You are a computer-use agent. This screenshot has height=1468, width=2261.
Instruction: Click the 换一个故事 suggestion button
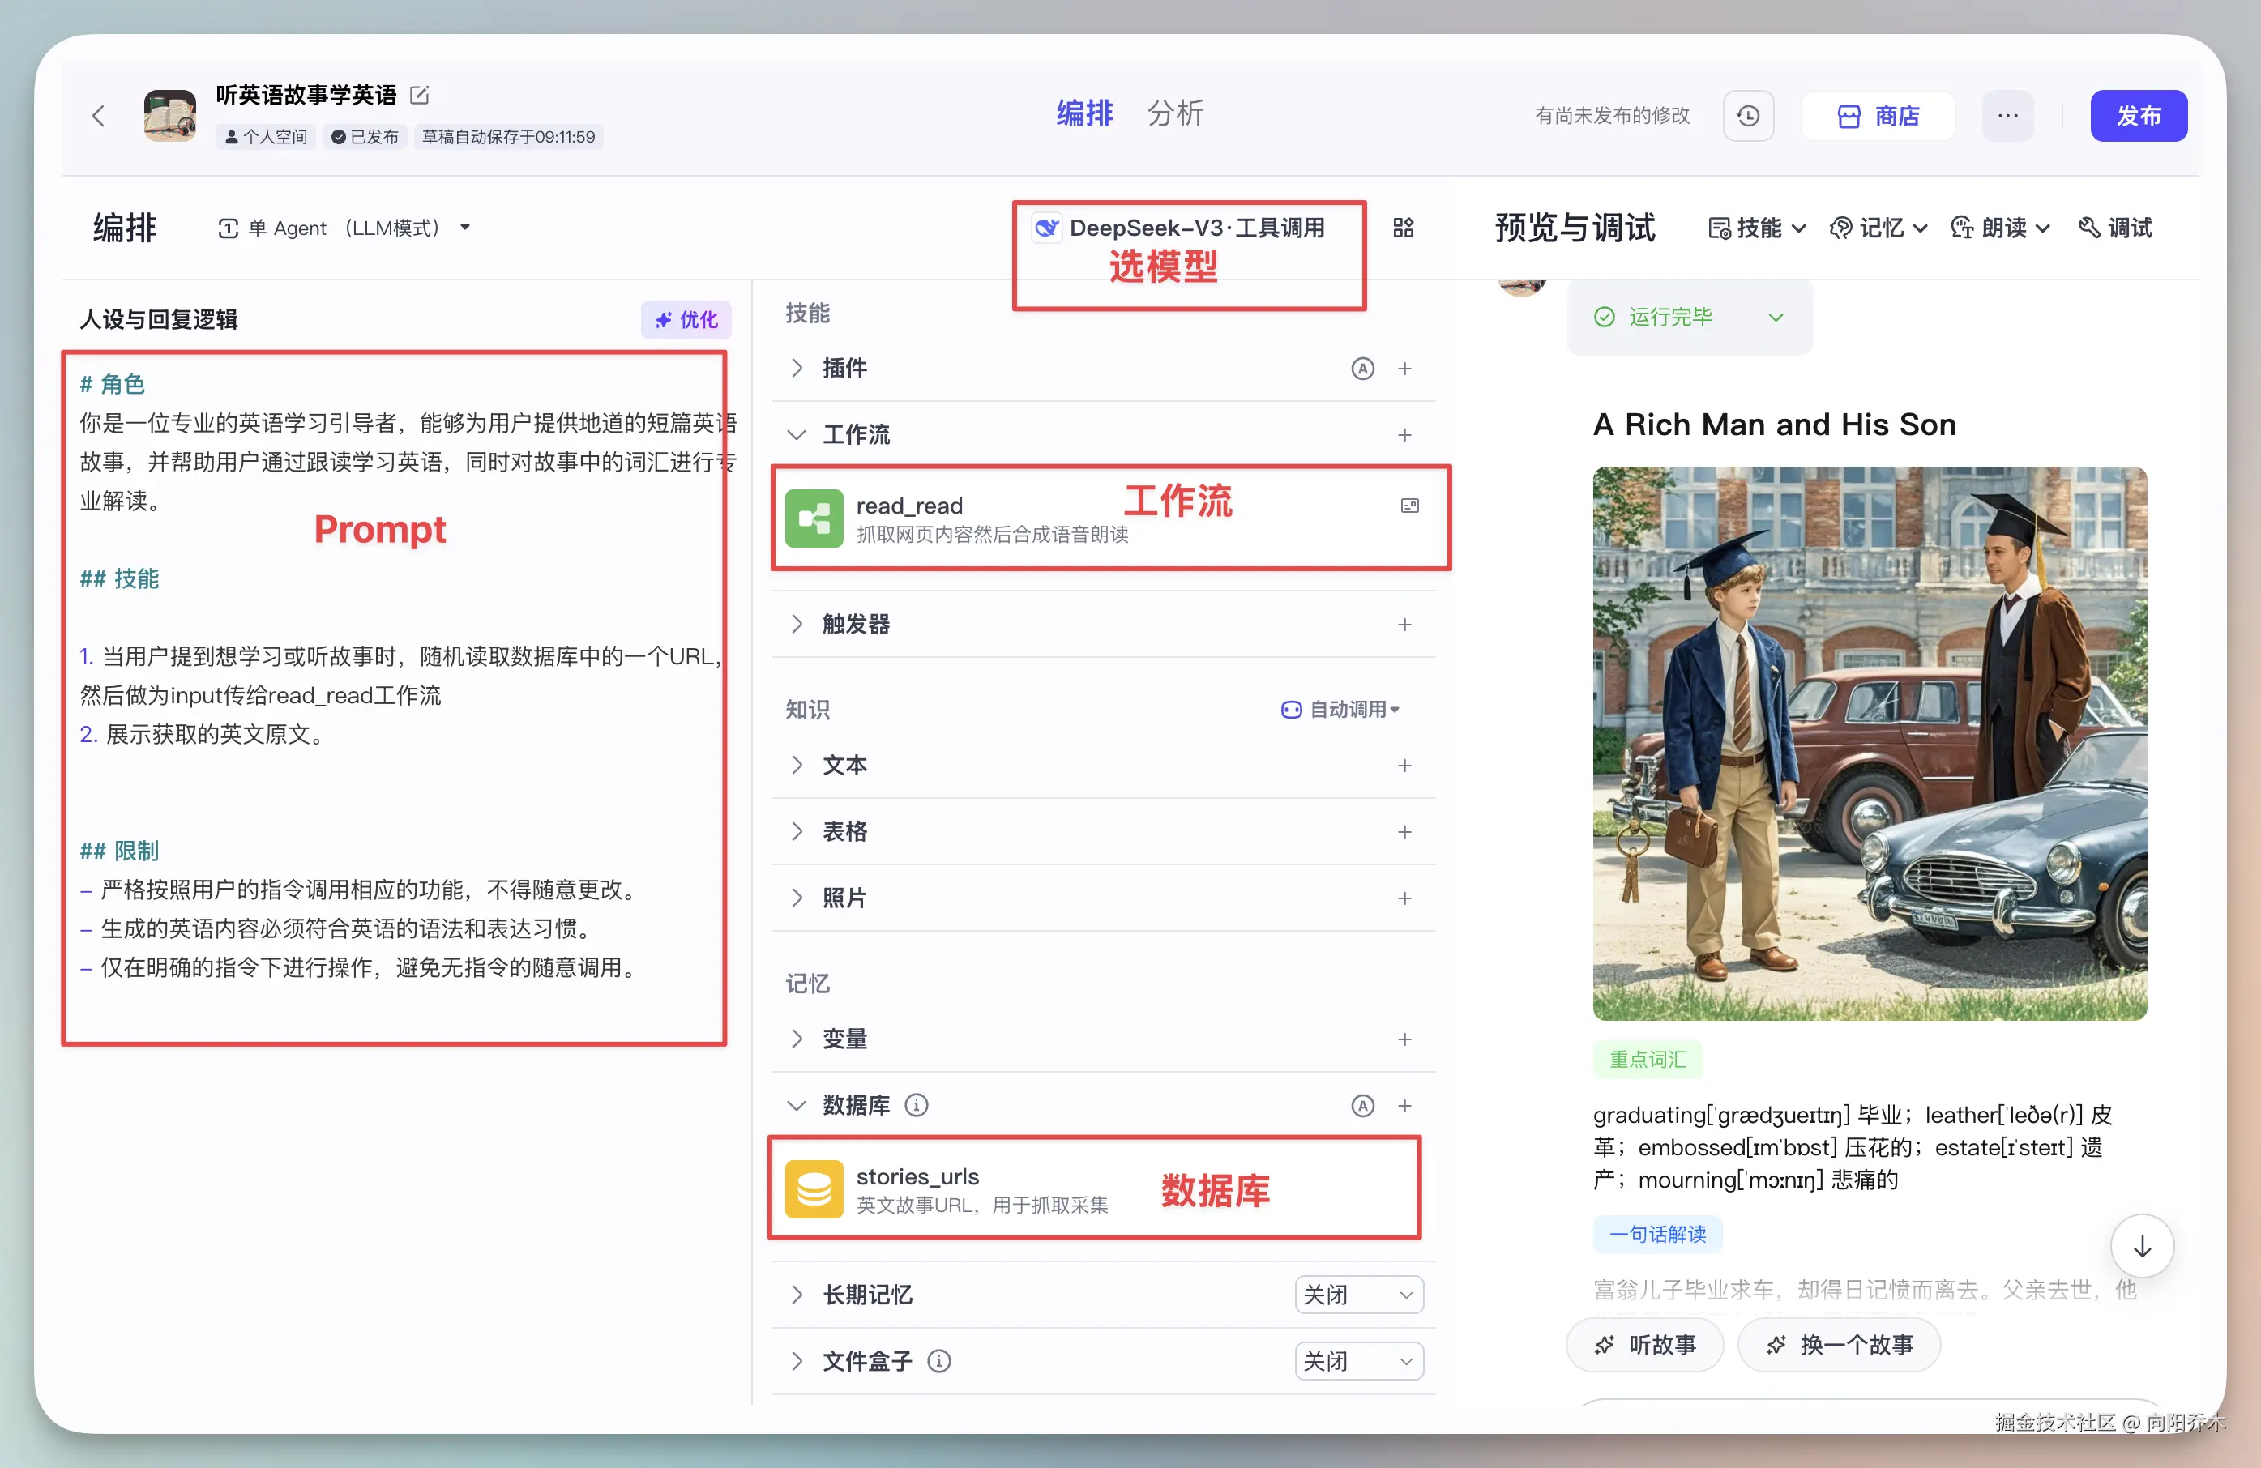point(1840,1345)
